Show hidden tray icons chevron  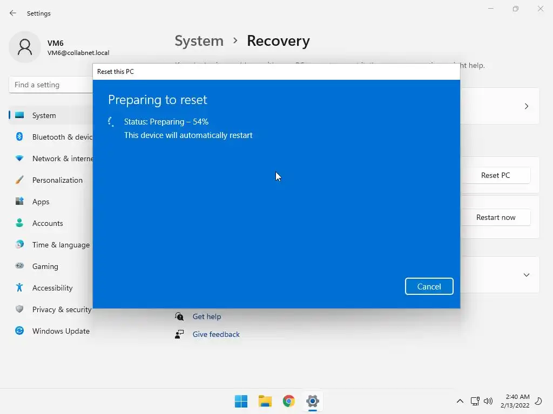tap(460, 401)
